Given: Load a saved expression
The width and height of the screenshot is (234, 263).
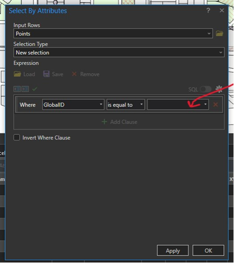Looking at the screenshot, I should coord(24,74).
